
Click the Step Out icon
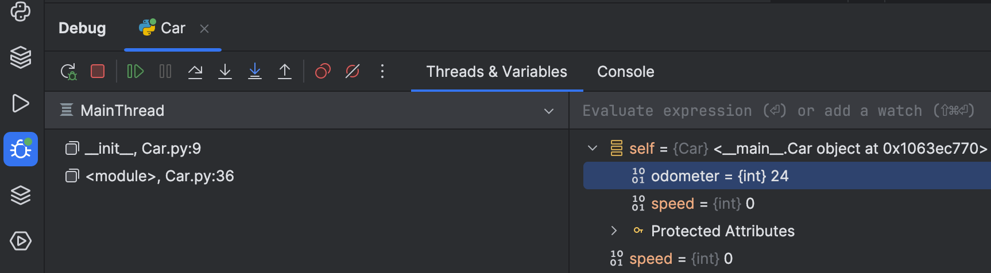[x=285, y=72]
